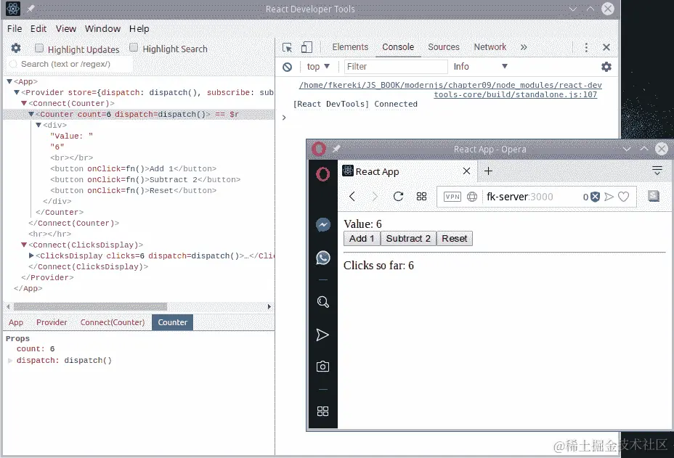Toggle the VPN badge in address bar
The image size is (674, 458).
452,197
